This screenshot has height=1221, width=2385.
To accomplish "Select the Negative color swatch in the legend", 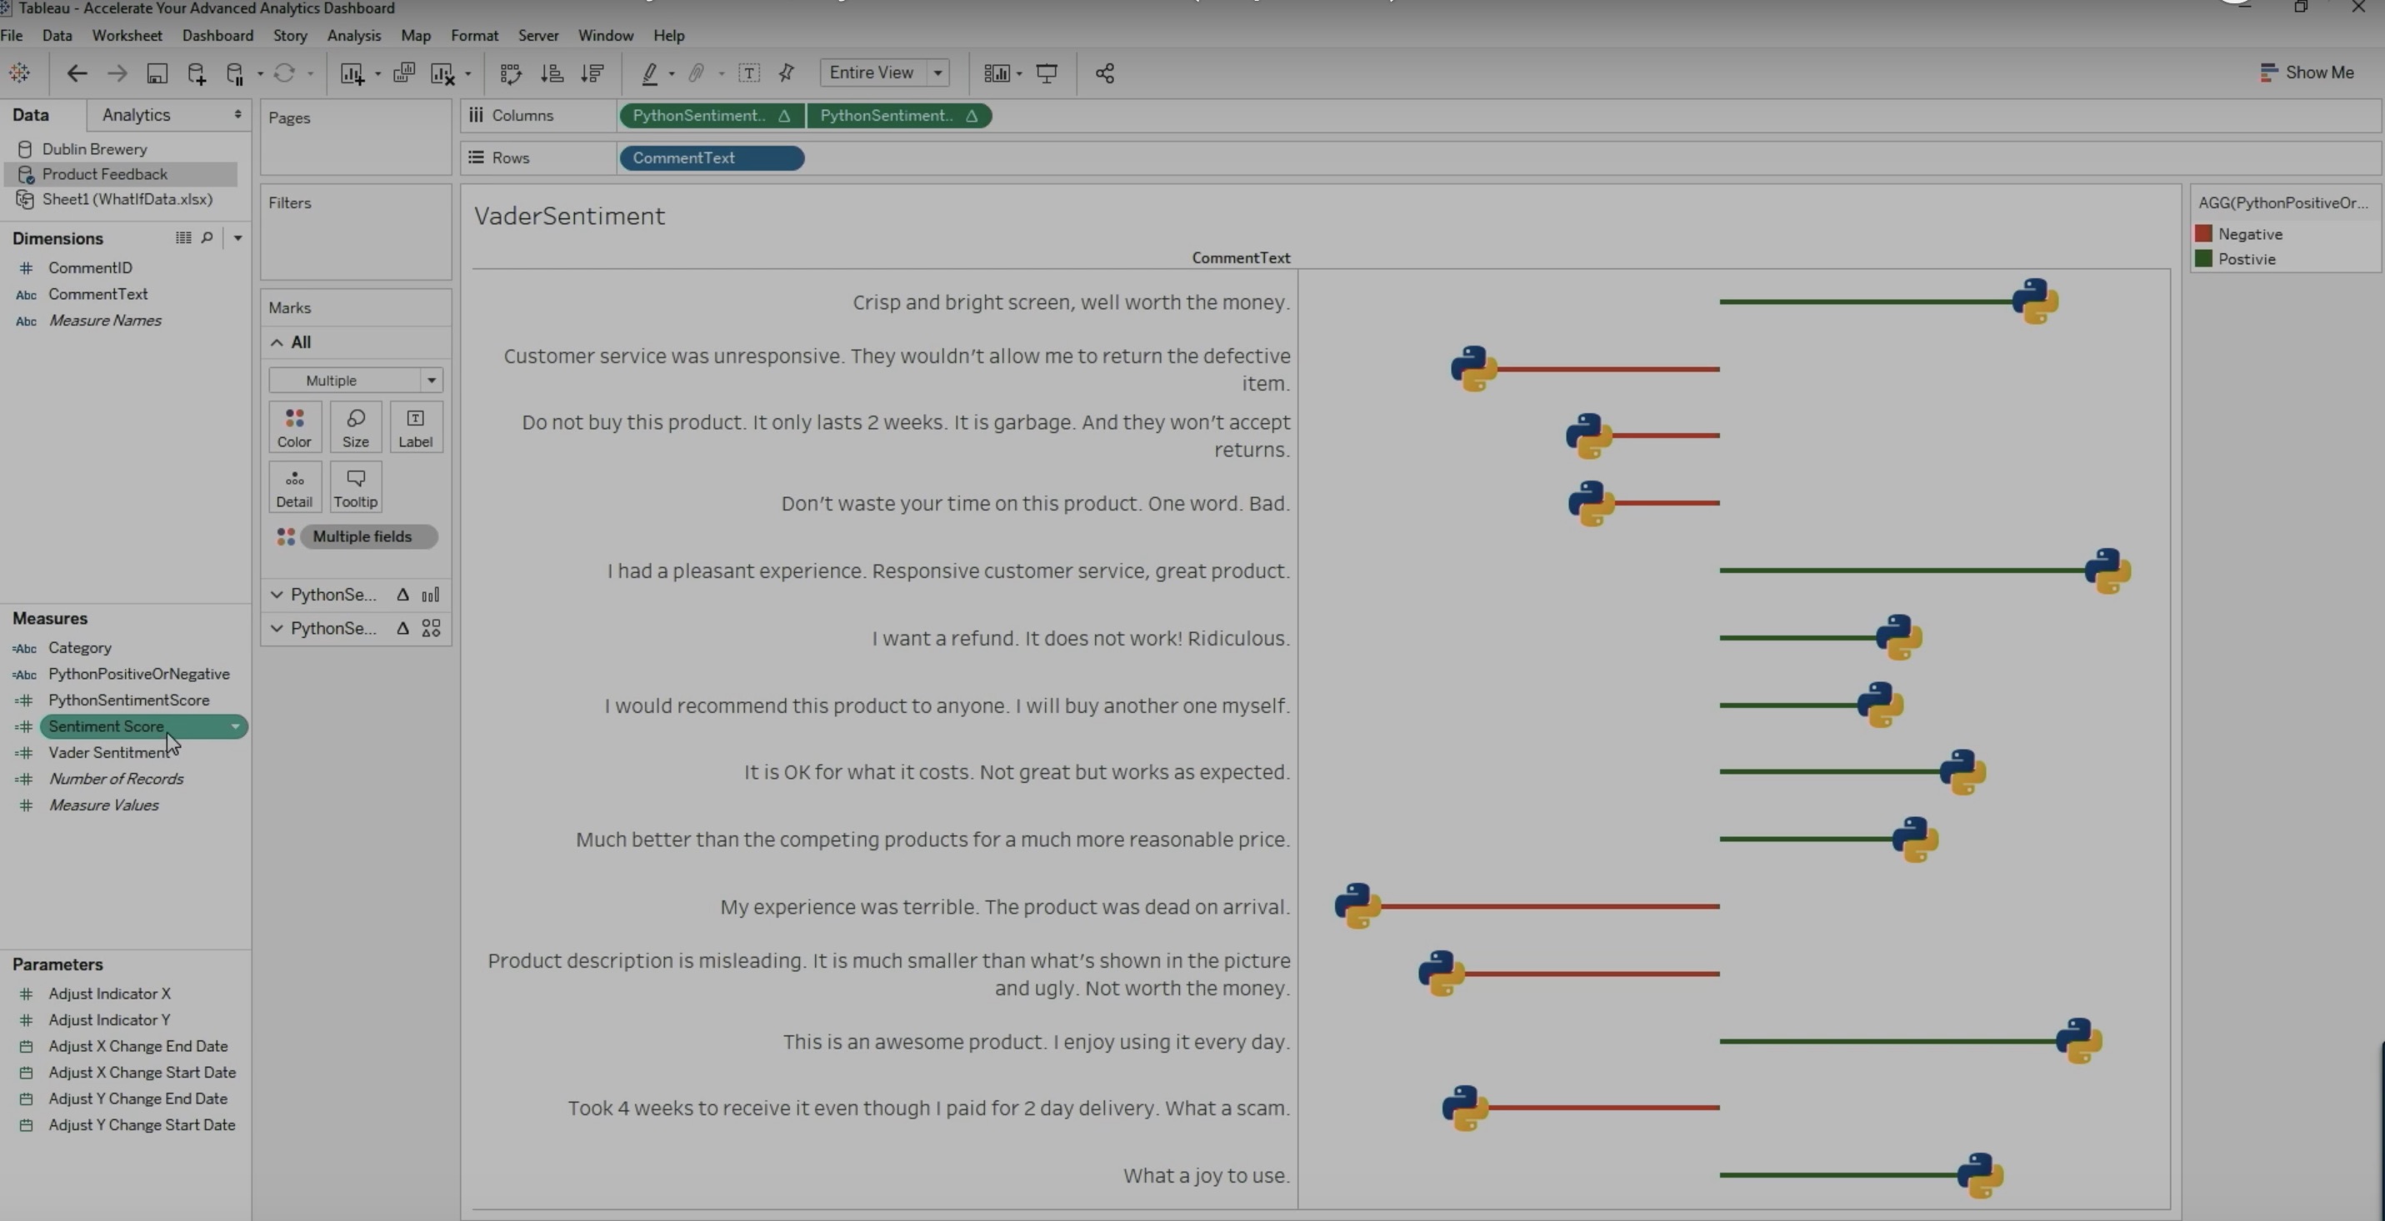I will point(2205,233).
